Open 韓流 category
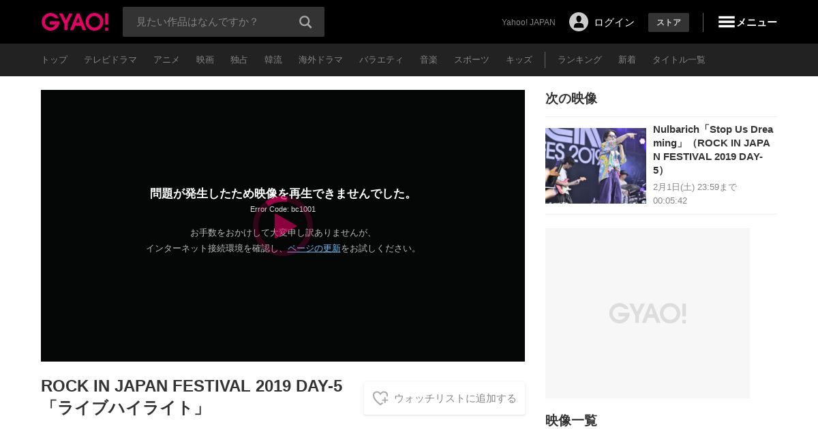 click(x=273, y=60)
